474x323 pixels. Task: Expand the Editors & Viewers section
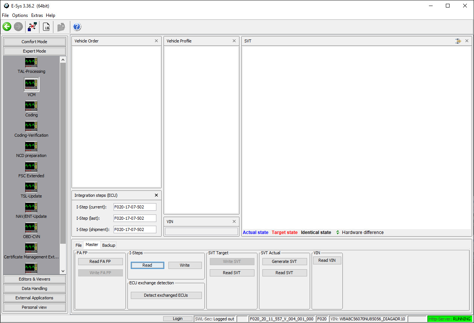[35, 279]
